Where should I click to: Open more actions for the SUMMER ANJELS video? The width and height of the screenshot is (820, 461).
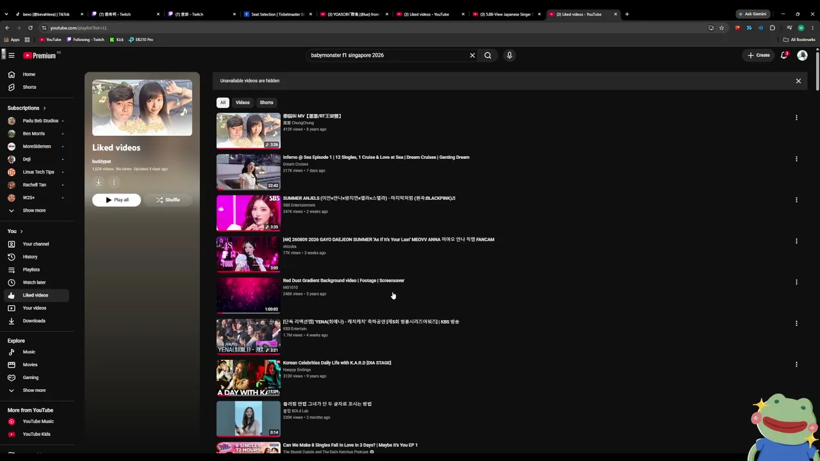coord(796,200)
